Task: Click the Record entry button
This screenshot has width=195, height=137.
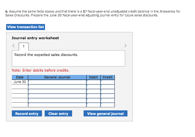Action: click(x=27, y=113)
